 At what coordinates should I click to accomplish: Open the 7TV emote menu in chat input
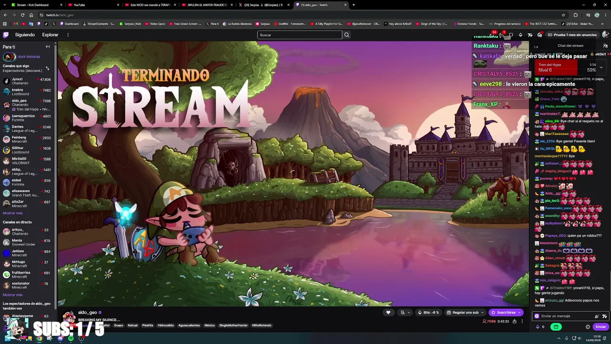(604, 316)
